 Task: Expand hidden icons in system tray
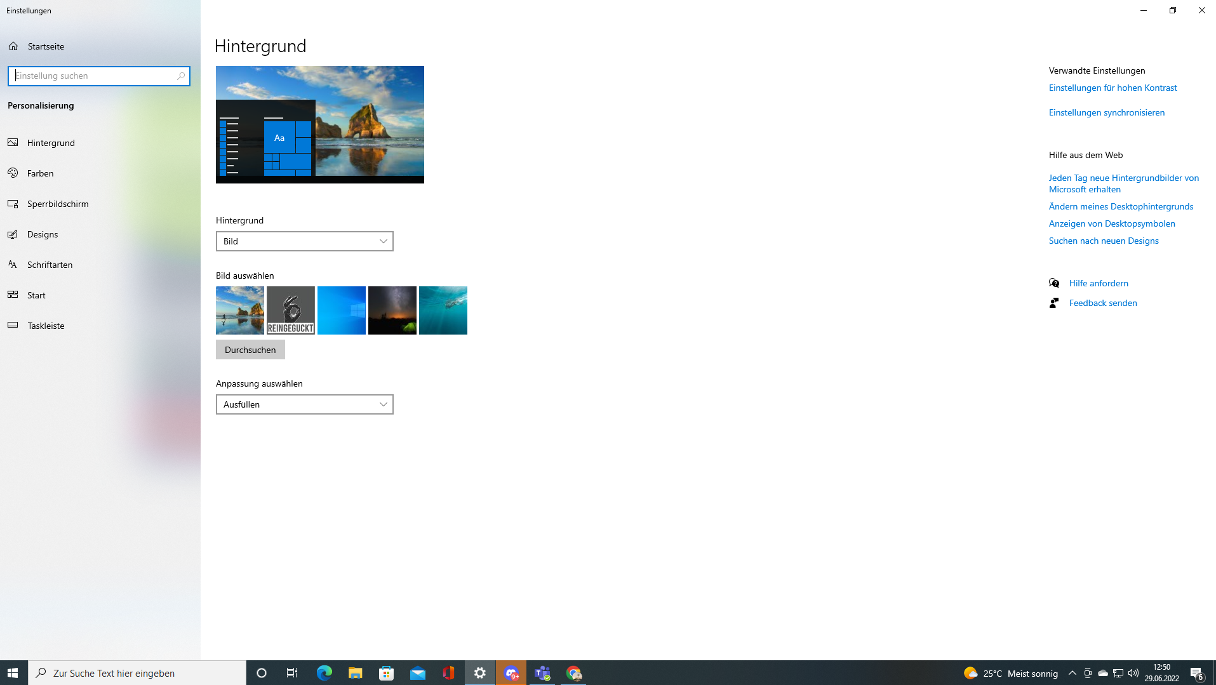1071,674
